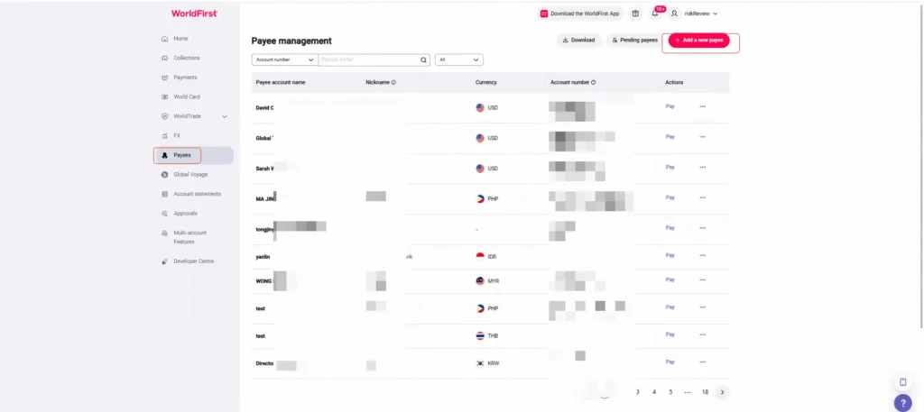
Task: Open the Account number search type dropdown
Action: [284, 60]
